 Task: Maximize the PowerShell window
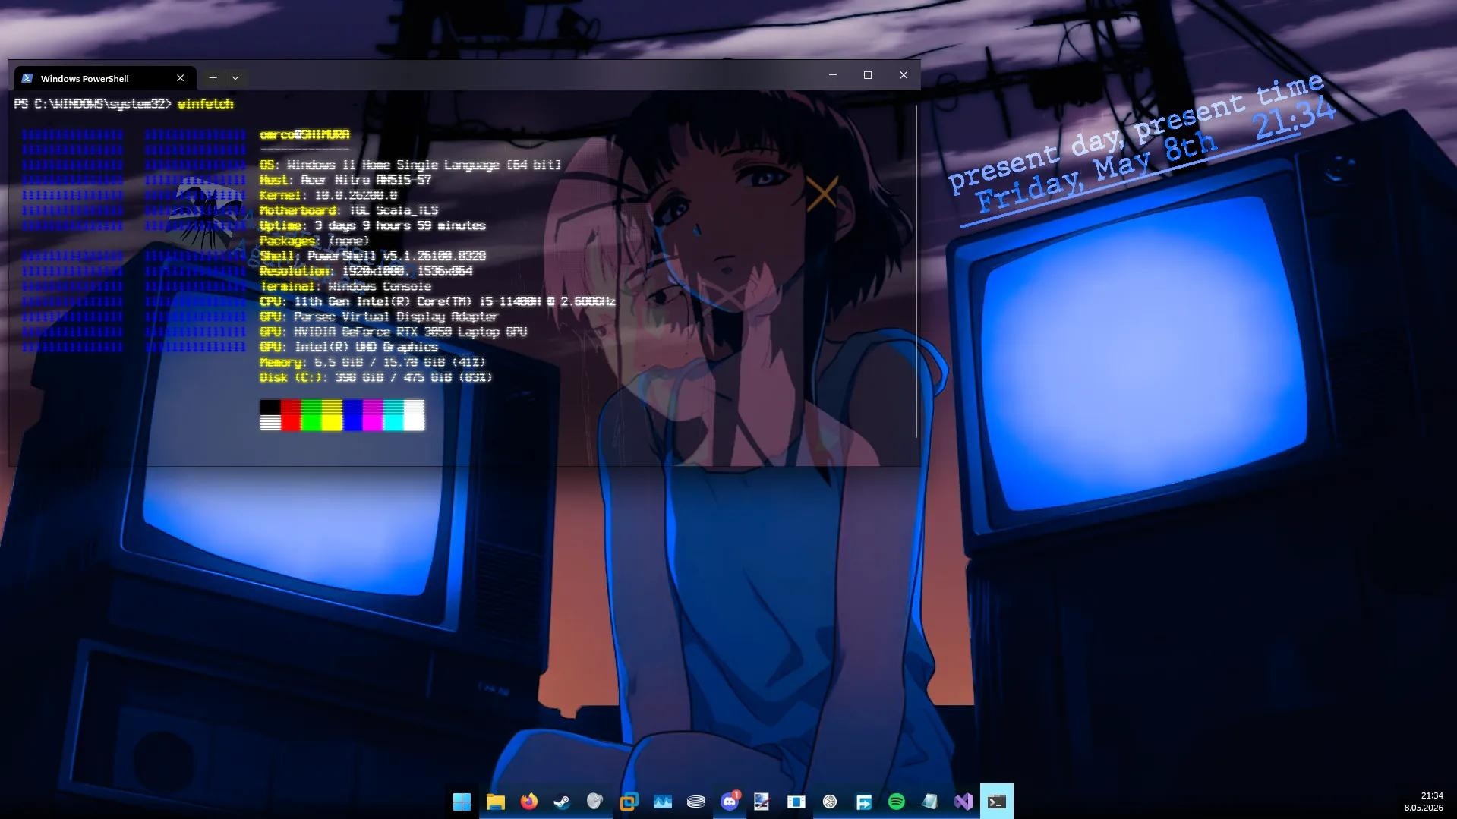[868, 75]
